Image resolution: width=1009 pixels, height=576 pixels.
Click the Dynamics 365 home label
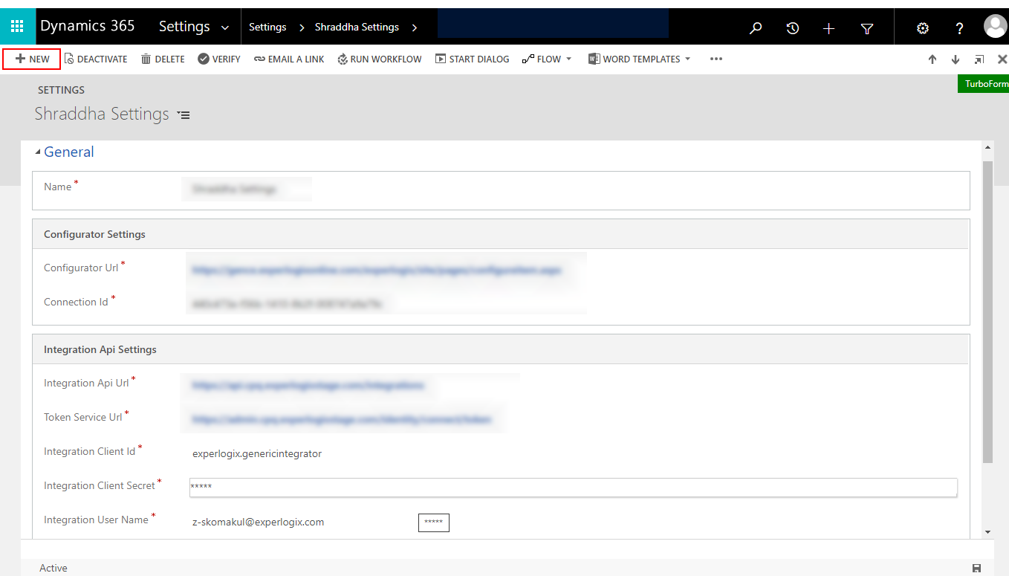point(88,26)
